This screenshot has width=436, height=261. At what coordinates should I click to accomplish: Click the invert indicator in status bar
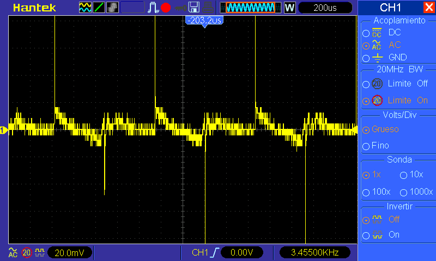pos(40,252)
